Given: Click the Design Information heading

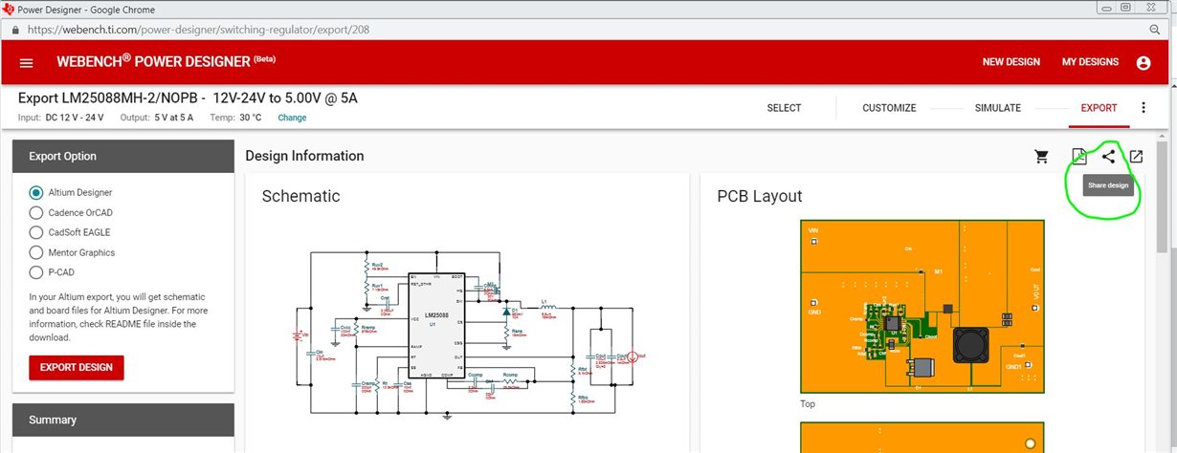Looking at the screenshot, I should [304, 156].
